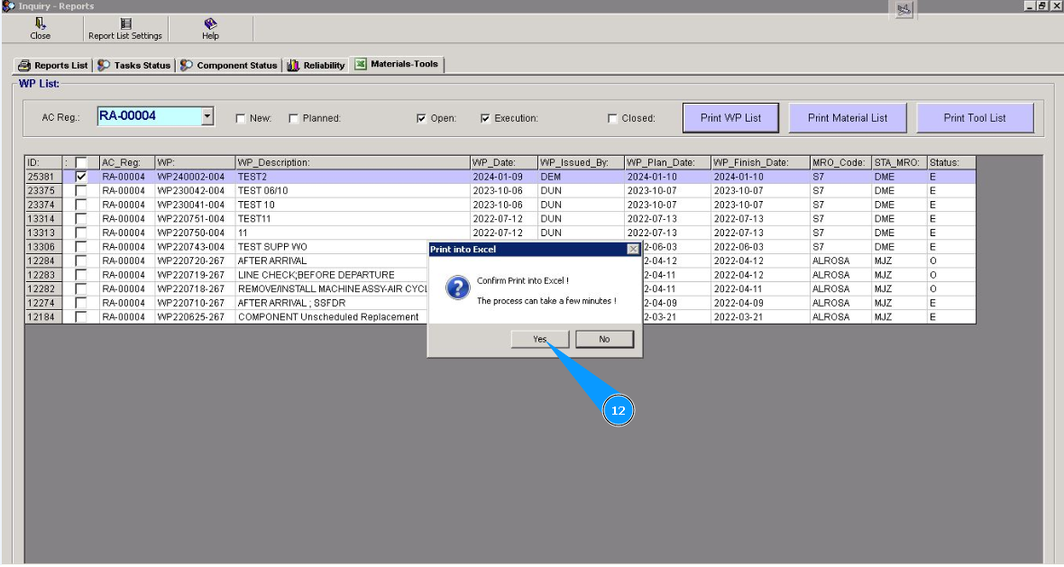
Task: Switch to Reports List tab
Action: [x=53, y=66]
